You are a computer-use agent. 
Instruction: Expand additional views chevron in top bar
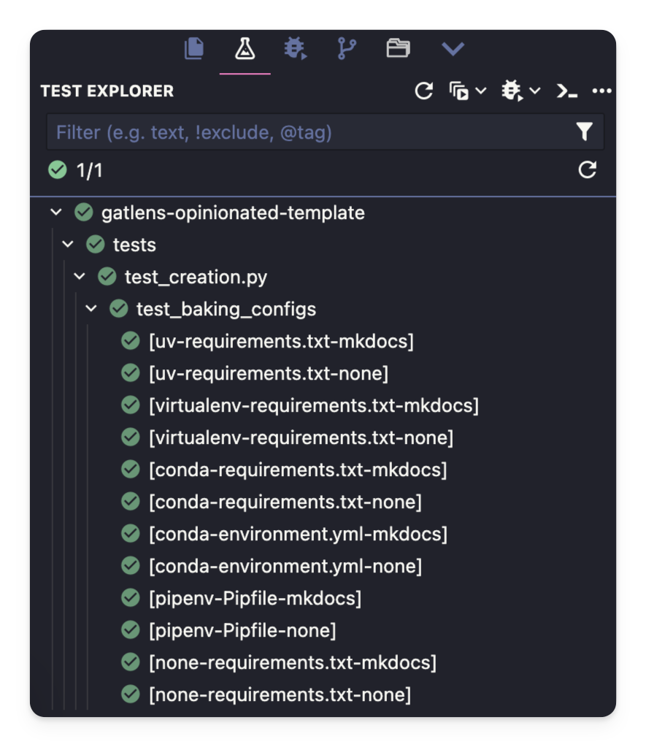coord(453,49)
